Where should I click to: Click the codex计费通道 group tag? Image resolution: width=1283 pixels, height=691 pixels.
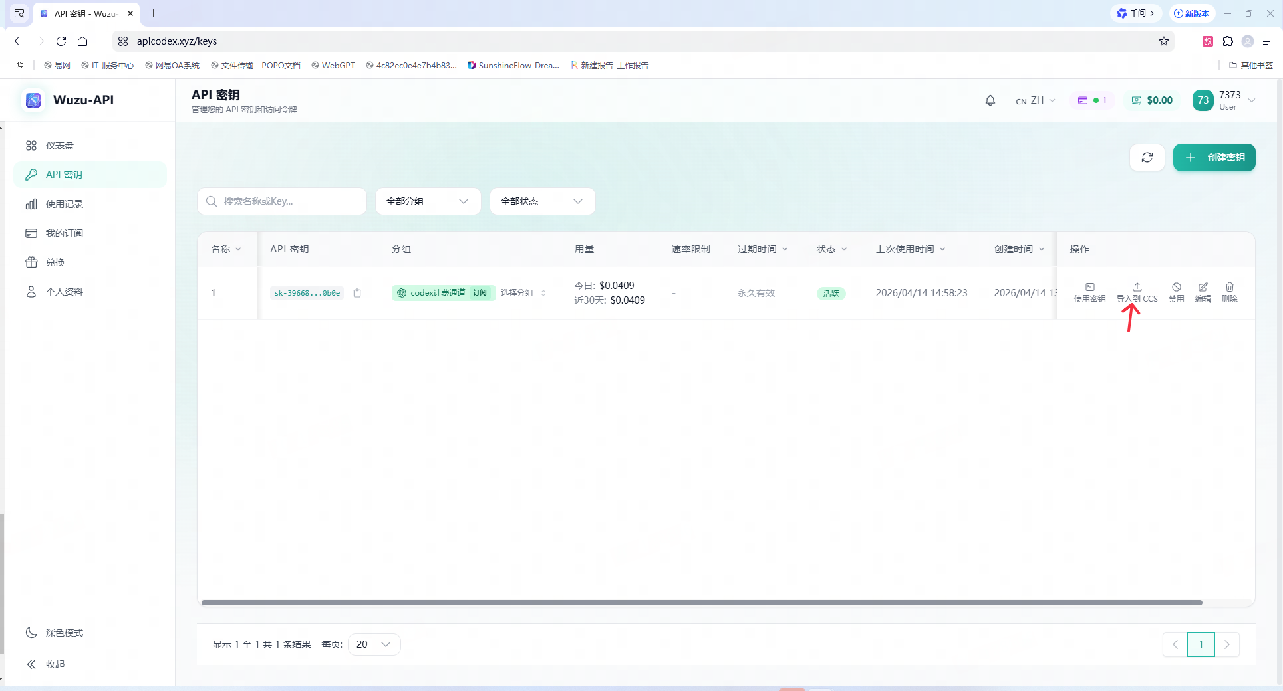click(x=444, y=293)
